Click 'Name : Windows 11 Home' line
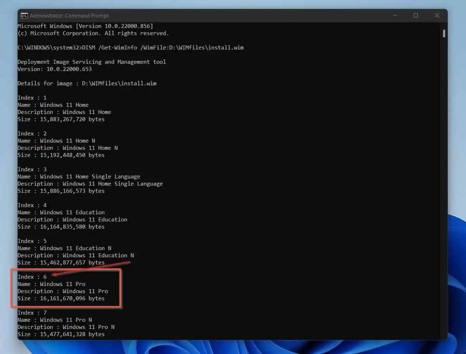Viewport: 466px width, 354px height. point(53,105)
